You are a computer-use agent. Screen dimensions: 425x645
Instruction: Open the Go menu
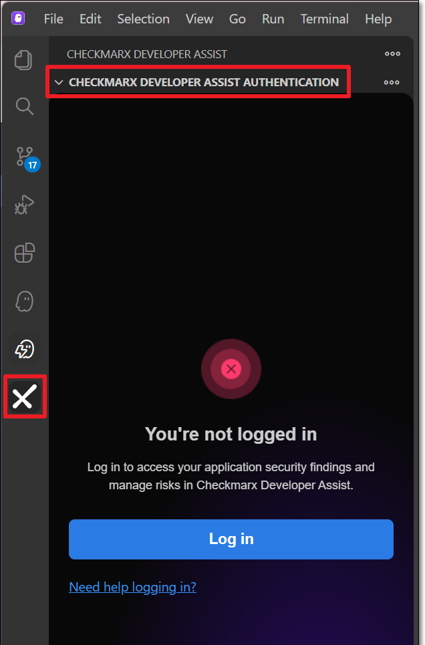tap(237, 19)
